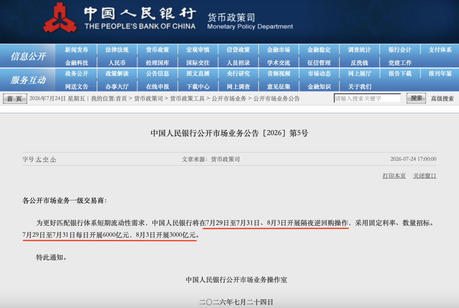This screenshot has height=308, width=459.
Task: Click the 文章来源 货币政策司 text
Action: click(x=211, y=159)
